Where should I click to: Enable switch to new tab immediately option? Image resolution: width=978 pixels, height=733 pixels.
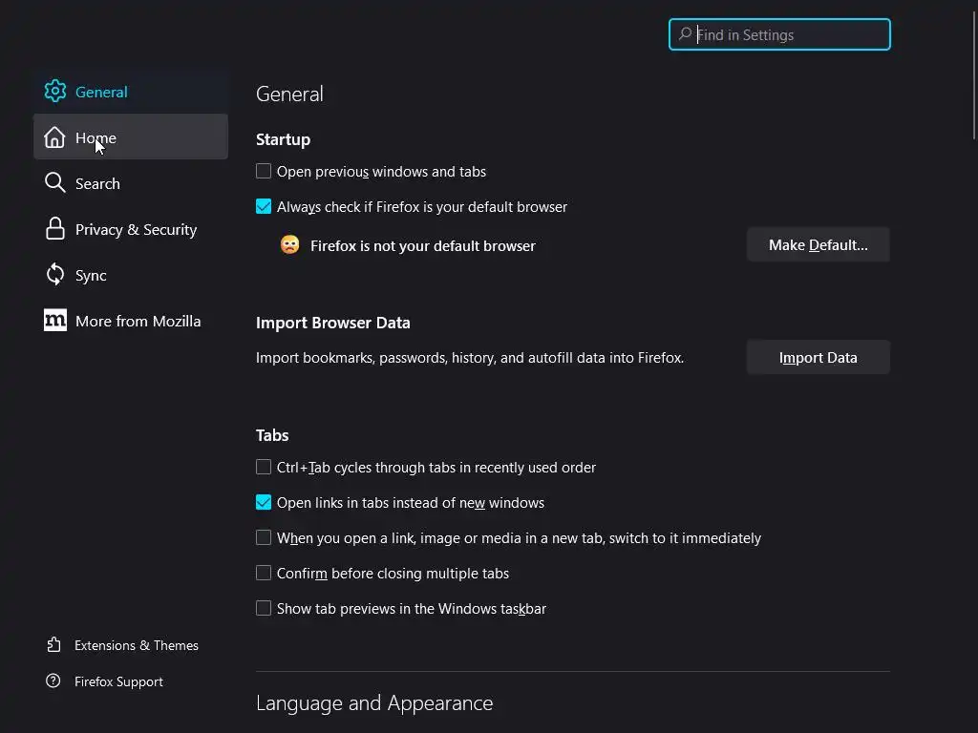click(264, 538)
